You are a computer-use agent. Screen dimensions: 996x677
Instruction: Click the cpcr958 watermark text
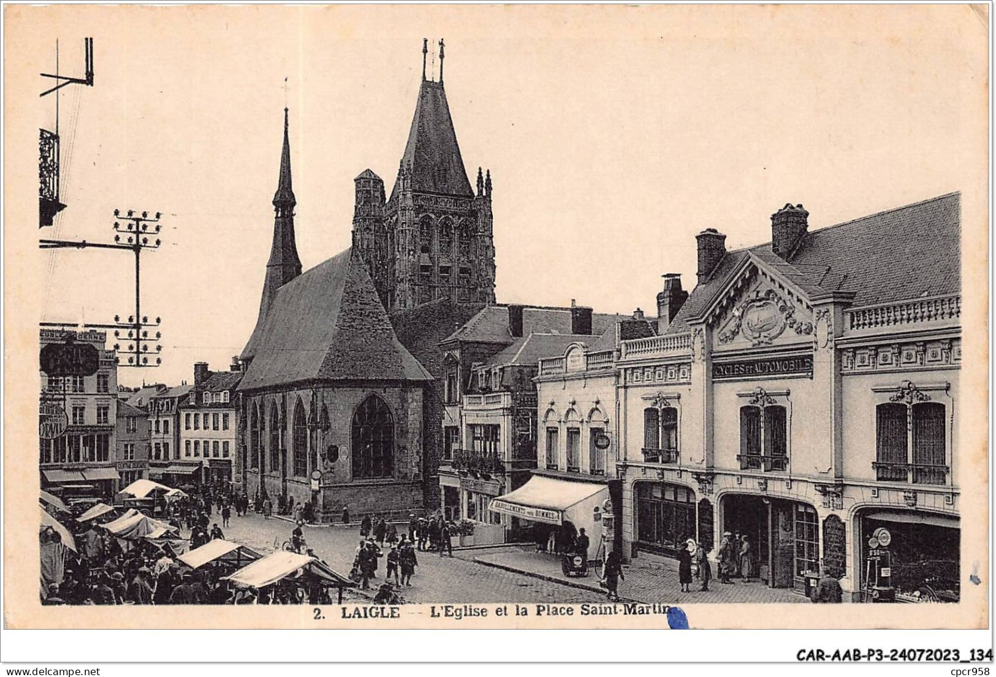point(975,670)
